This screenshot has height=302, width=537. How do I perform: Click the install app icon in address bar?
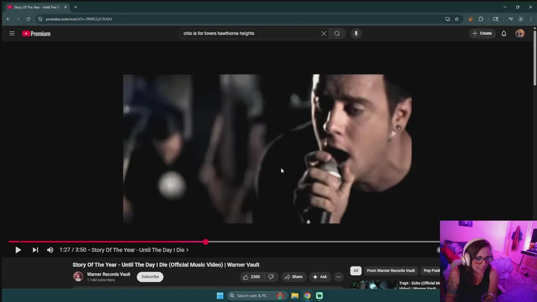coord(448,19)
